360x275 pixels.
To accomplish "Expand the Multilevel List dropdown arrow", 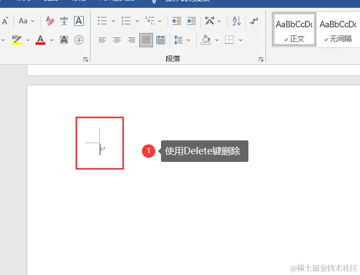I will 160,21.
